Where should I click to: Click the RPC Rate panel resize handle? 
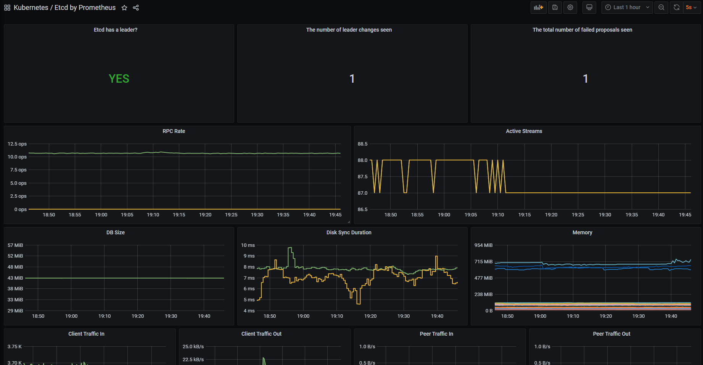[349, 222]
